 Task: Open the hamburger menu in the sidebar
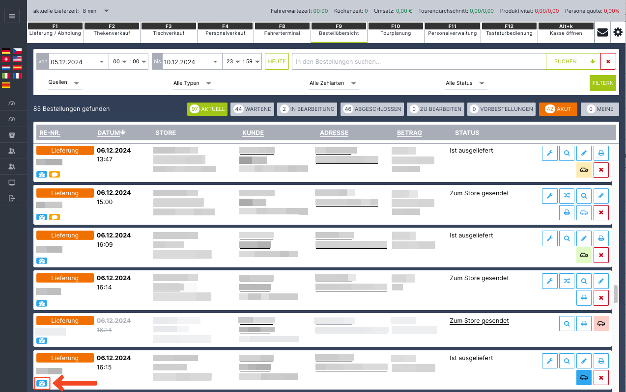[12, 16]
